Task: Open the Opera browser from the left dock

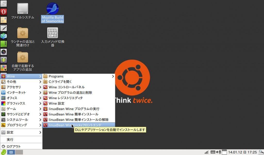Action: point(3,12)
